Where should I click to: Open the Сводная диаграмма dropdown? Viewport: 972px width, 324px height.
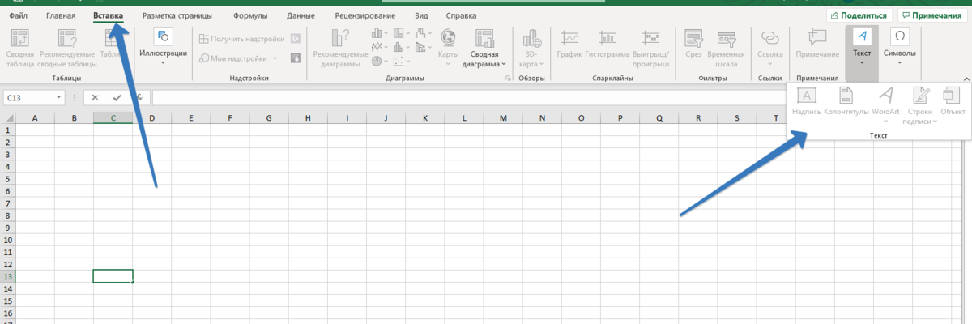tap(484, 48)
